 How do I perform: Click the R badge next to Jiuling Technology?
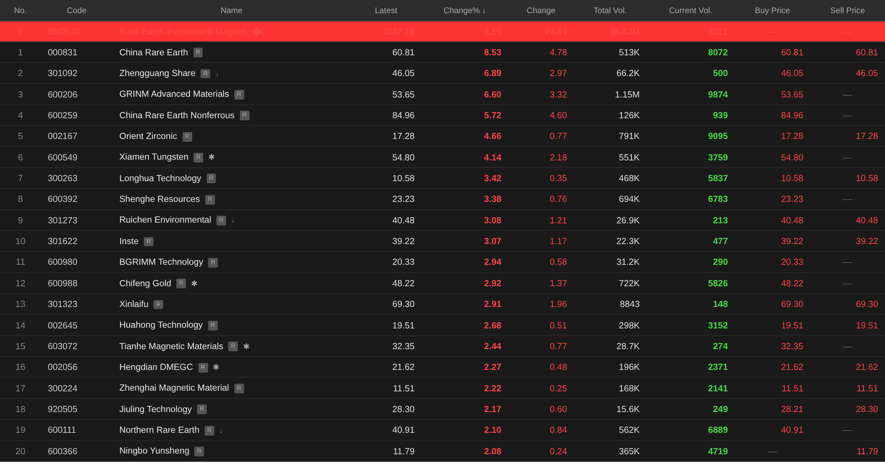202,409
